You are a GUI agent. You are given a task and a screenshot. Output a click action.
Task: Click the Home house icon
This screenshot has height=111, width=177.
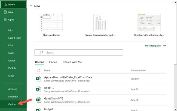[5, 5]
